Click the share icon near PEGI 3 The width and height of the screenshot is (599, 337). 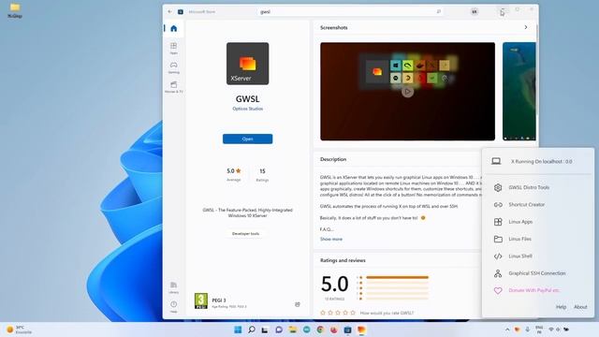(298, 304)
